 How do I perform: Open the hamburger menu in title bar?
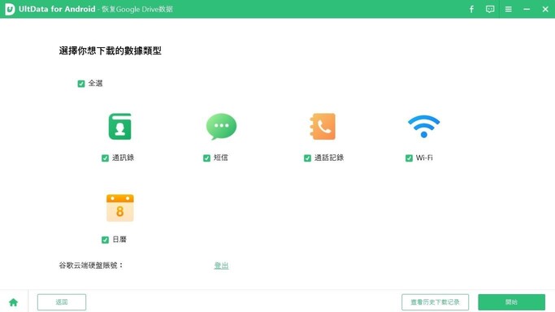coord(509,9)
